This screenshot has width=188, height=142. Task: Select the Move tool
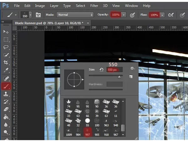pos(6,32)
